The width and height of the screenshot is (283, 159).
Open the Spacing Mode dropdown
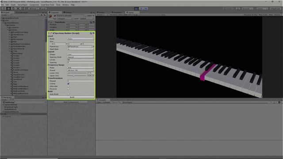(x=80, y=57)
